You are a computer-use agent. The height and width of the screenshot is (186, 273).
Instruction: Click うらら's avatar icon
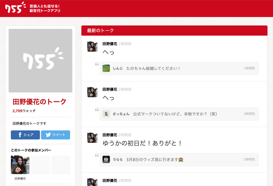coord(106,160)
